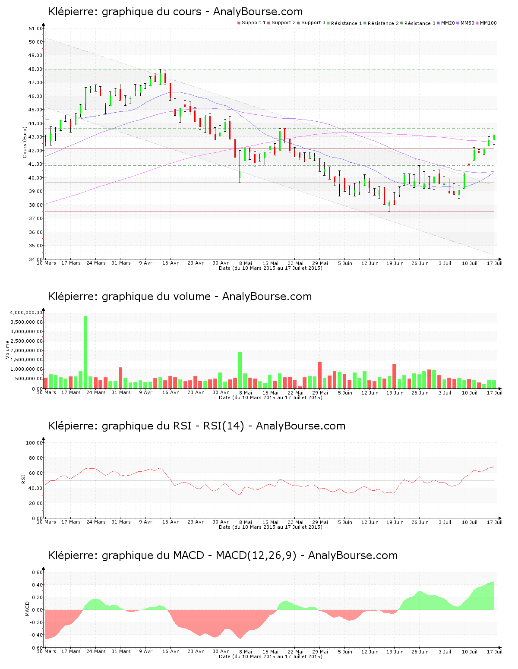Viewport: 518px width, 669px height.
Task: Click the '51.00' tick on price chart
Action: tap(35, 28)
